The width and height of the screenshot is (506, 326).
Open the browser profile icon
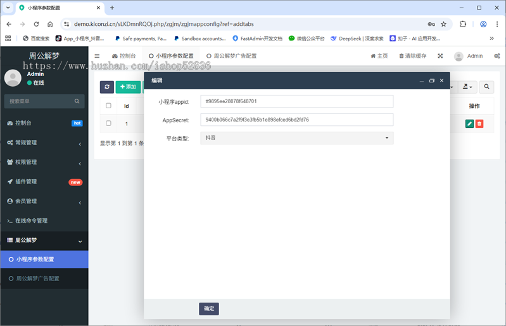tap(483, 24)
